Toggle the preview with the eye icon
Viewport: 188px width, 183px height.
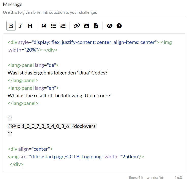click(x=110, y=26)
